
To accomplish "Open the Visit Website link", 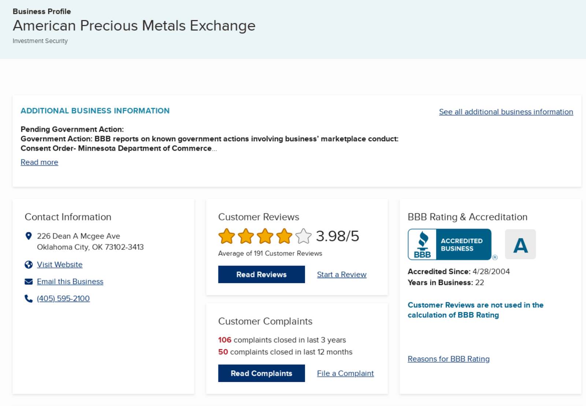I will [60, 265].
